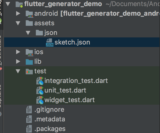Collapse the json folder arrow
The width and height of the screenshot is (160, 133).
pyautogui.click(x=28, y=33)
